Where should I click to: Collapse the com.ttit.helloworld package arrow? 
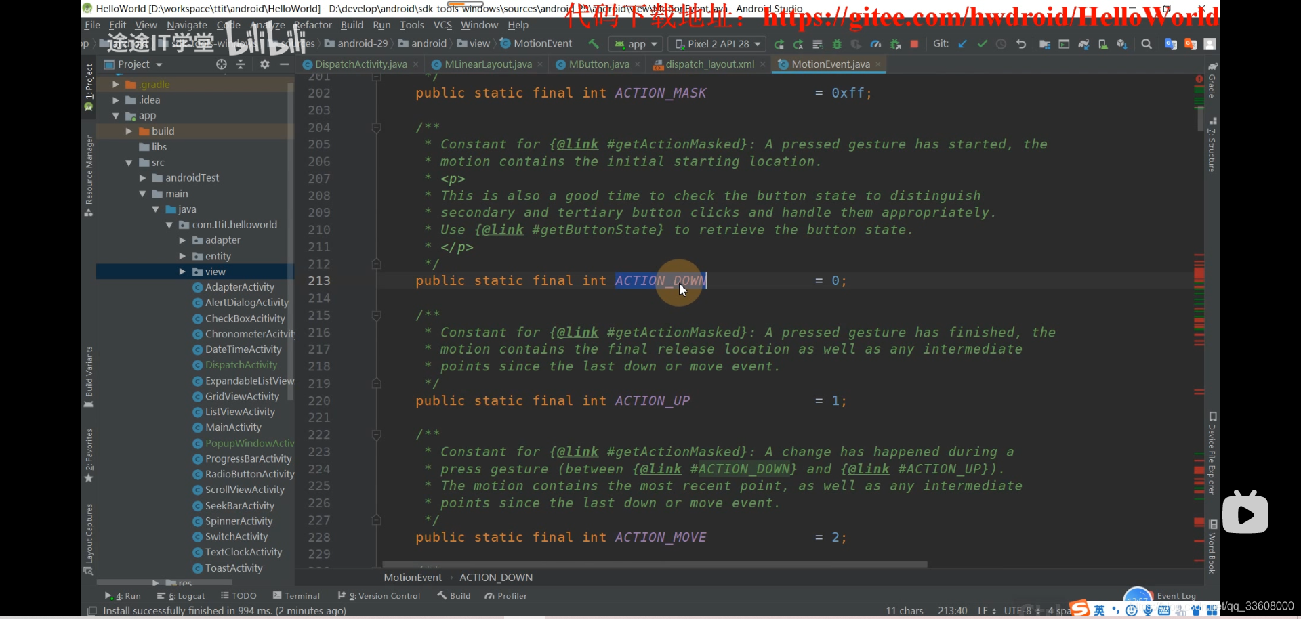click(169, 225)
